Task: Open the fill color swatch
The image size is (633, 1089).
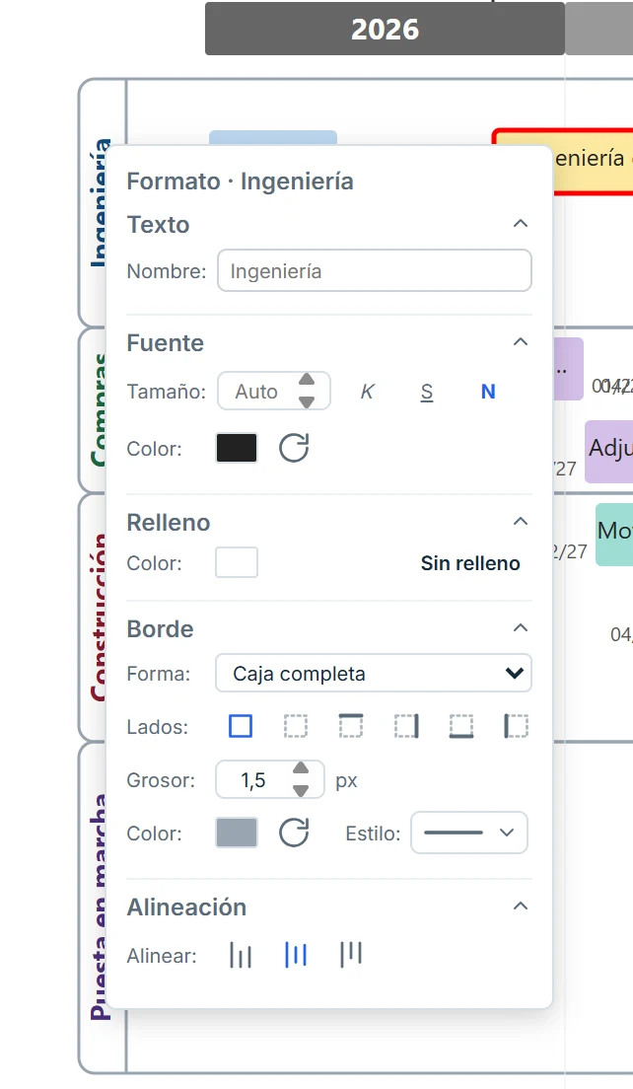Action: pyautogui.click(x=237, y=562)
